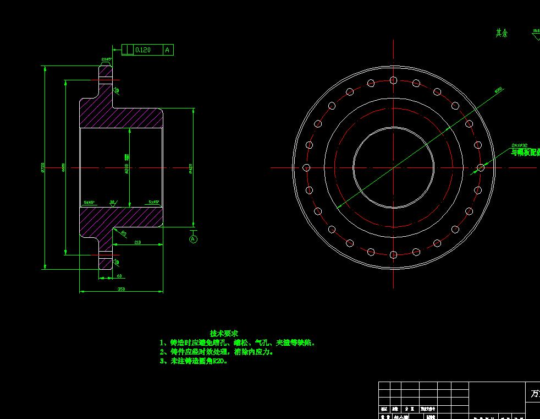Select the R5 radius label
The image size is (540, 419).
[x=124, y=233]
